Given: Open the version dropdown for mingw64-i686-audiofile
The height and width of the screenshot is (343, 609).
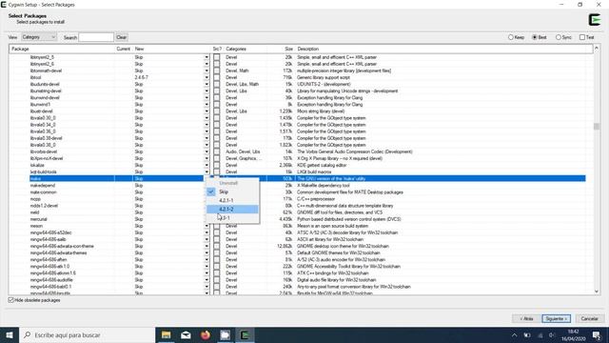Looking at the screenshot, I should (x=206, y=279).
